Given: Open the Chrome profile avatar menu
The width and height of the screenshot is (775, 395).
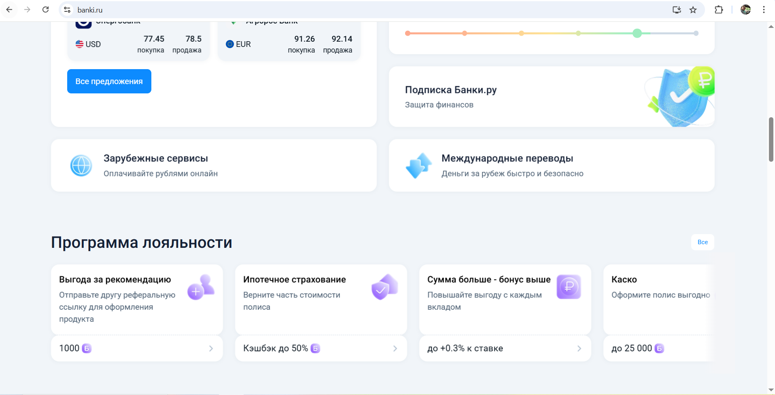Looking at the screenshot, I should point(745,10).
